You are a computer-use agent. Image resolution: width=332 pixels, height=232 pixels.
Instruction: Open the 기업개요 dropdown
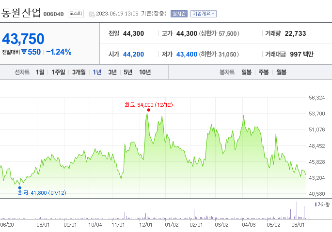(203, 14)
